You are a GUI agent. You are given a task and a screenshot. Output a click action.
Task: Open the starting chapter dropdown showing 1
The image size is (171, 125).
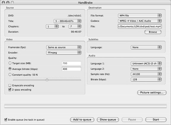click(52, 26)
